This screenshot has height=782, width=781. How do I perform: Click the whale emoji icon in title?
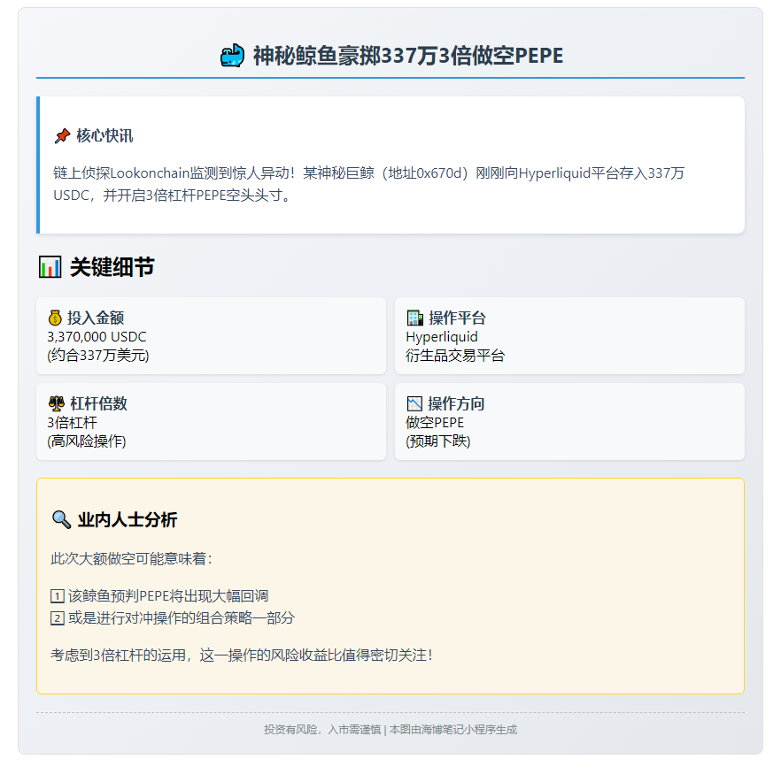pyautogui.click(x=231, y=57)
